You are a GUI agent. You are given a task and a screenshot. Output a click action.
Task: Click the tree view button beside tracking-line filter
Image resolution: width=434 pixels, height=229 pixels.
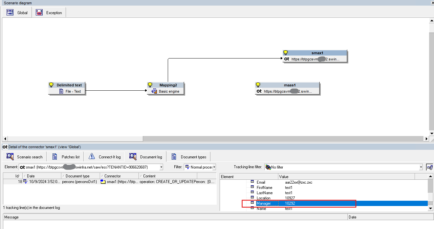(x=429, y=167)
